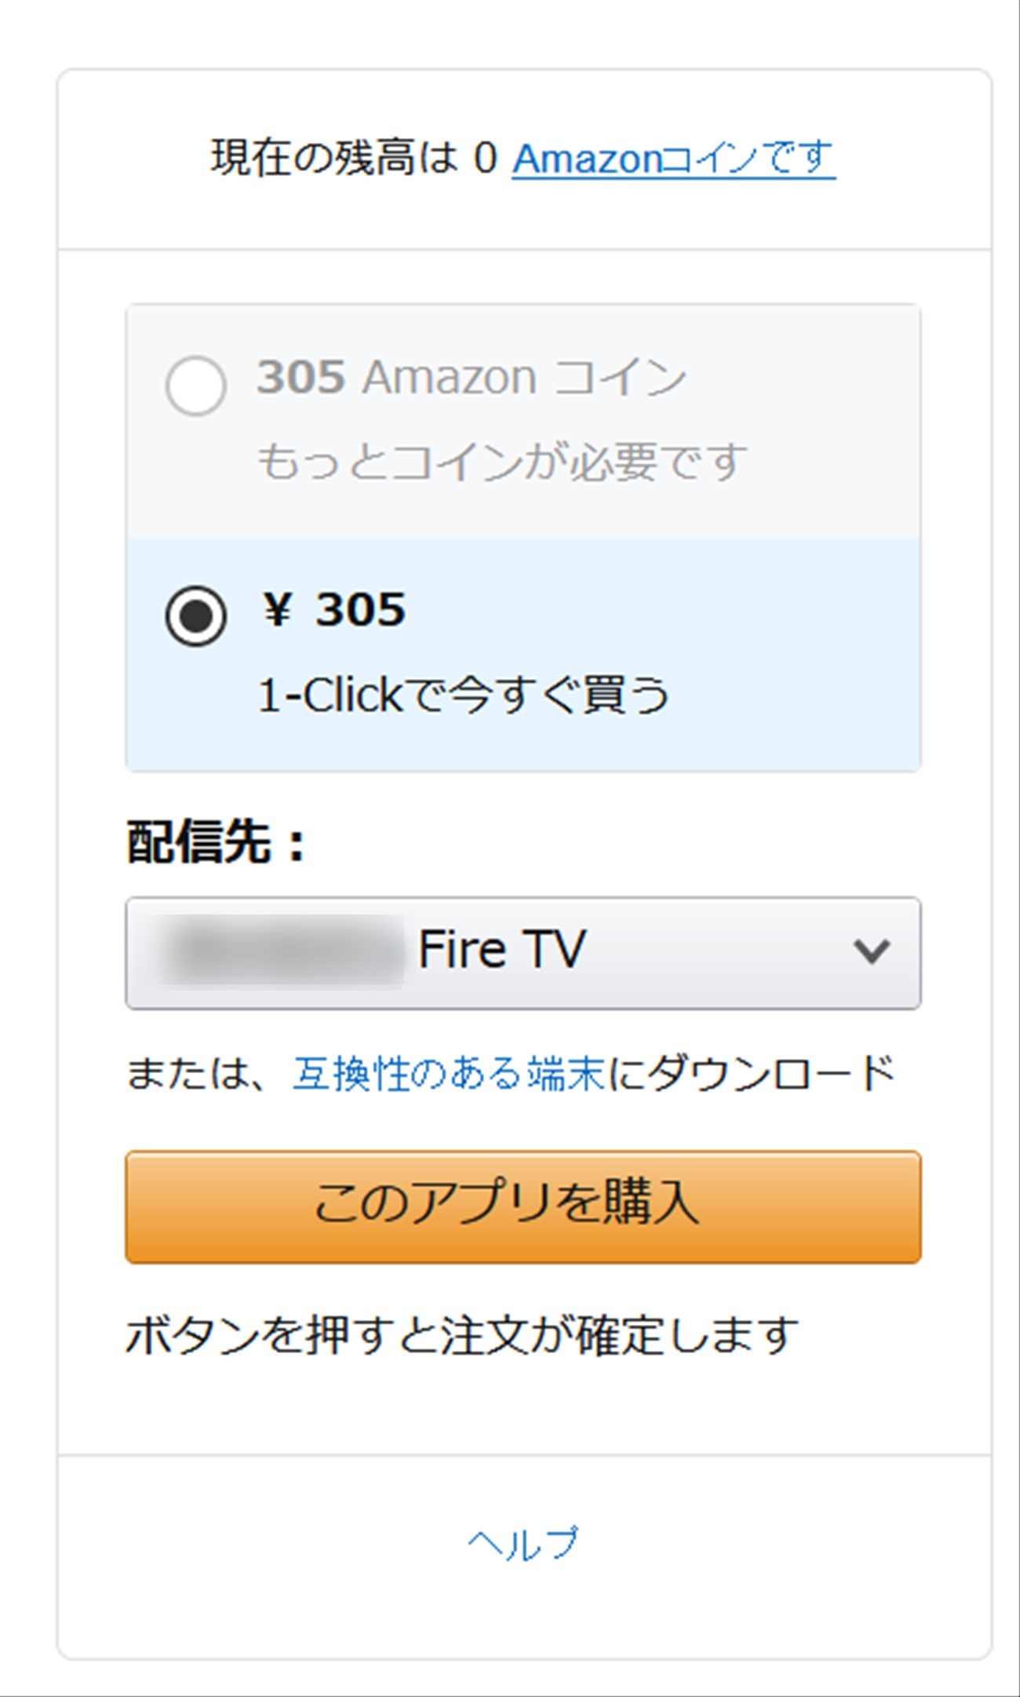Expand the device list via chevron arrow

click(871, 951)
